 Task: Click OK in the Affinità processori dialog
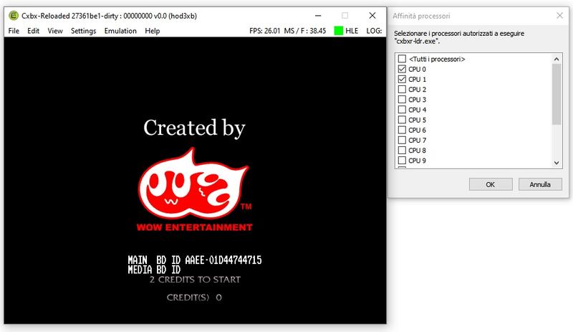[491, 184]
